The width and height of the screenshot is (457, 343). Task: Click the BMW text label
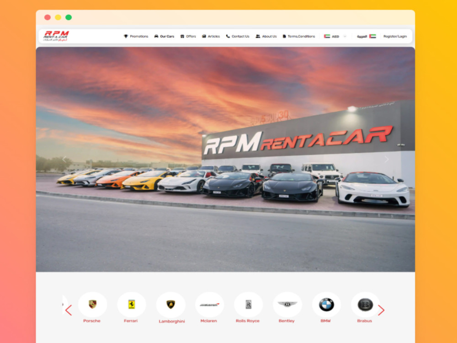tap(325, 321)
